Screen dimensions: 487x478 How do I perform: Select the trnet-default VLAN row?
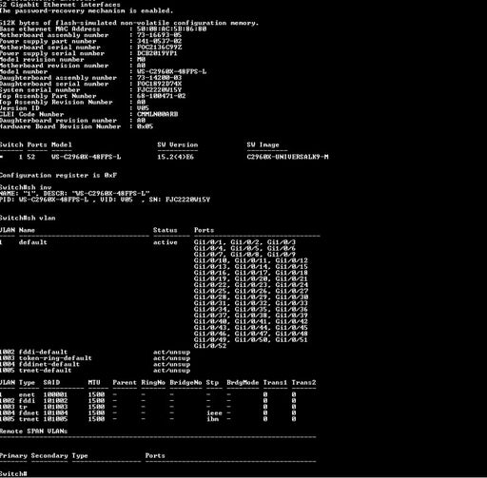(x=95, y=371)
